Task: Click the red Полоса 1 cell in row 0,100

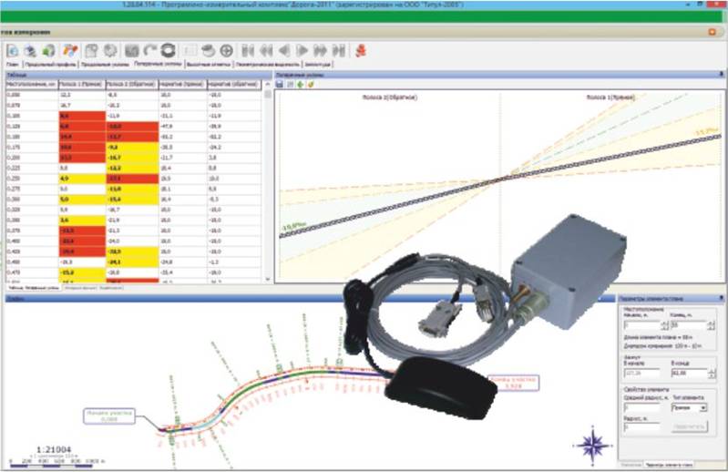Action: point(82,116)
